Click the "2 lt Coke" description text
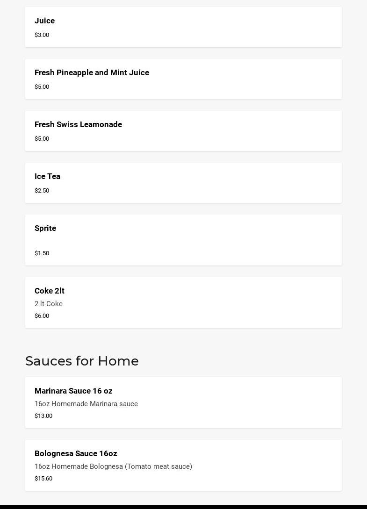 coord(49,304)
